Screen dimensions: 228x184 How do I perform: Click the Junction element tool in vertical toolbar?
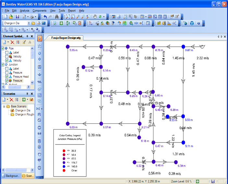(x=40, y=53)
